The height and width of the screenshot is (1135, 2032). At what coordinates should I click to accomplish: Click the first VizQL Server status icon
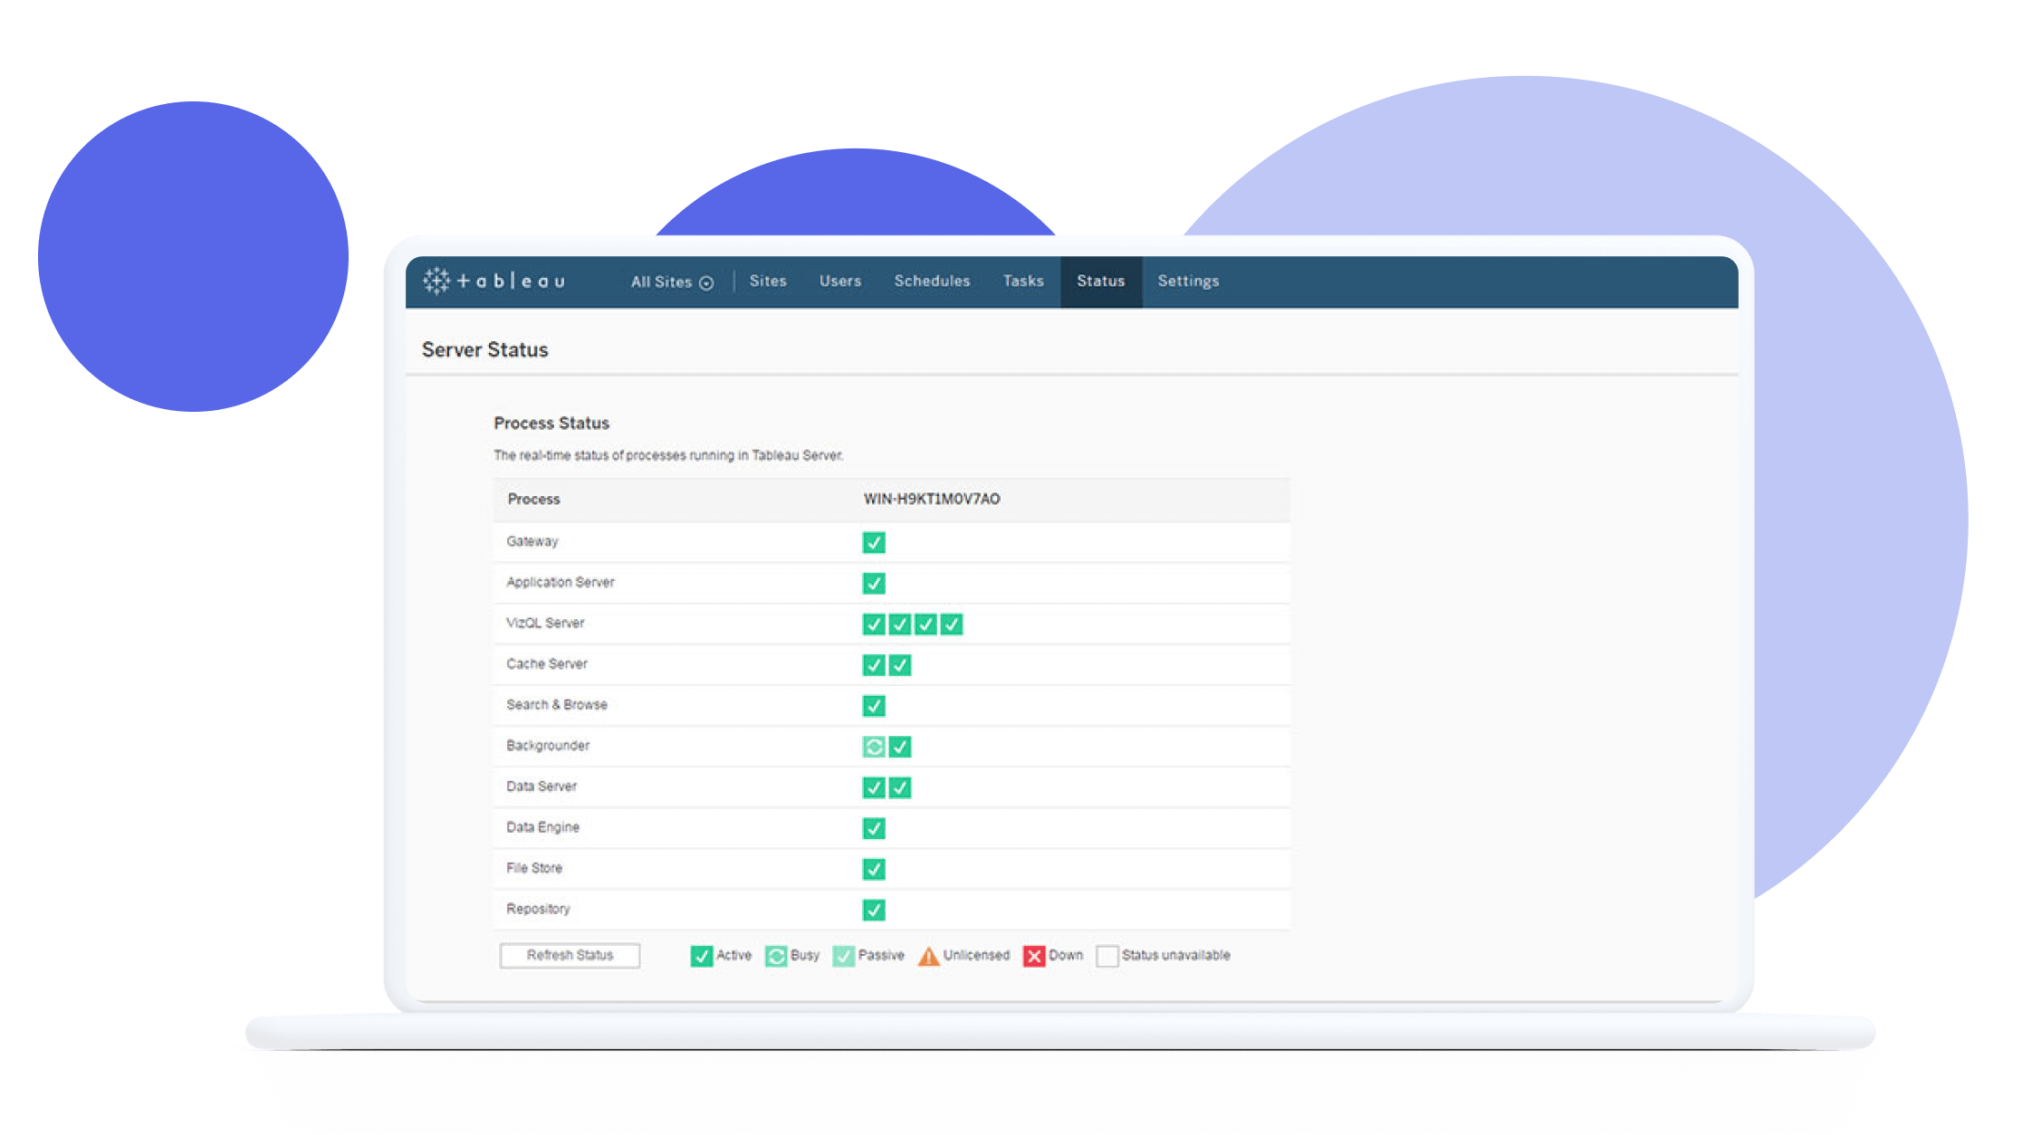(874, 624)
